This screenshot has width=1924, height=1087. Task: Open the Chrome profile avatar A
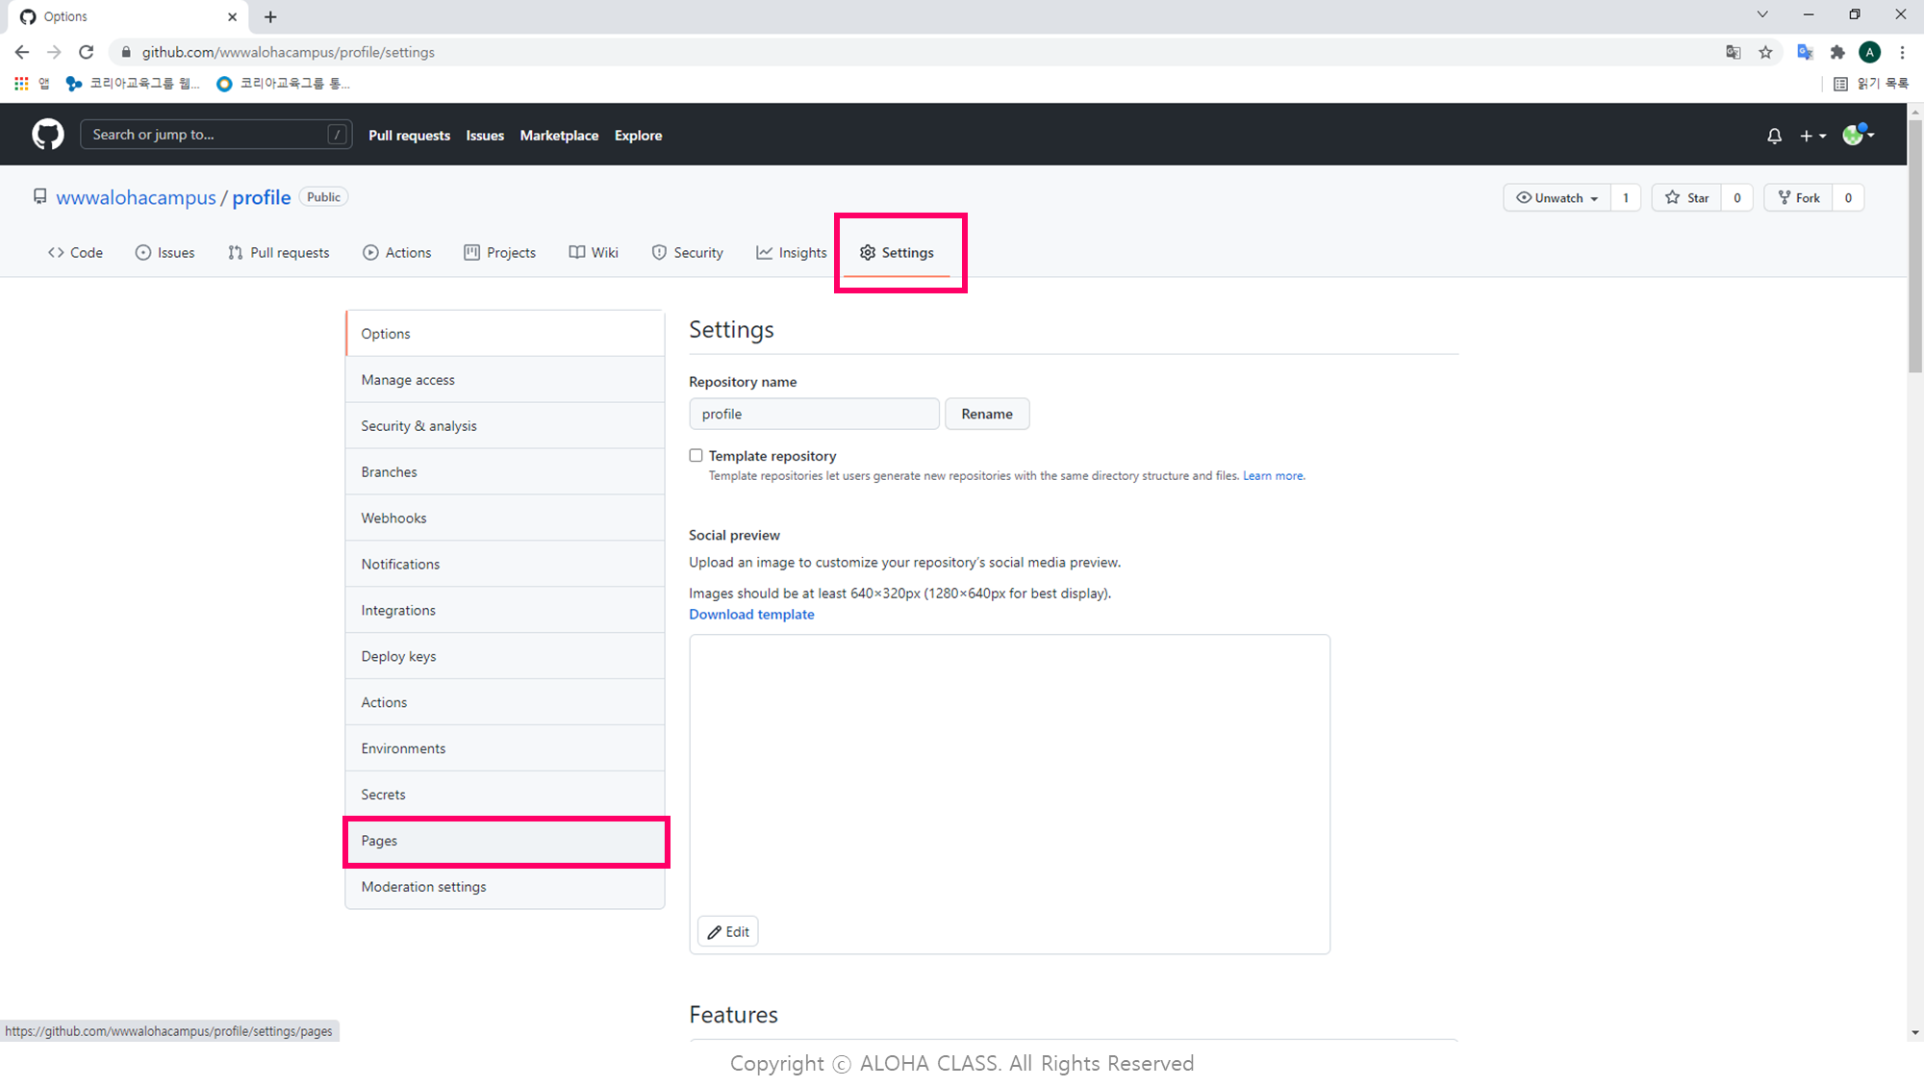(1869, 52)
